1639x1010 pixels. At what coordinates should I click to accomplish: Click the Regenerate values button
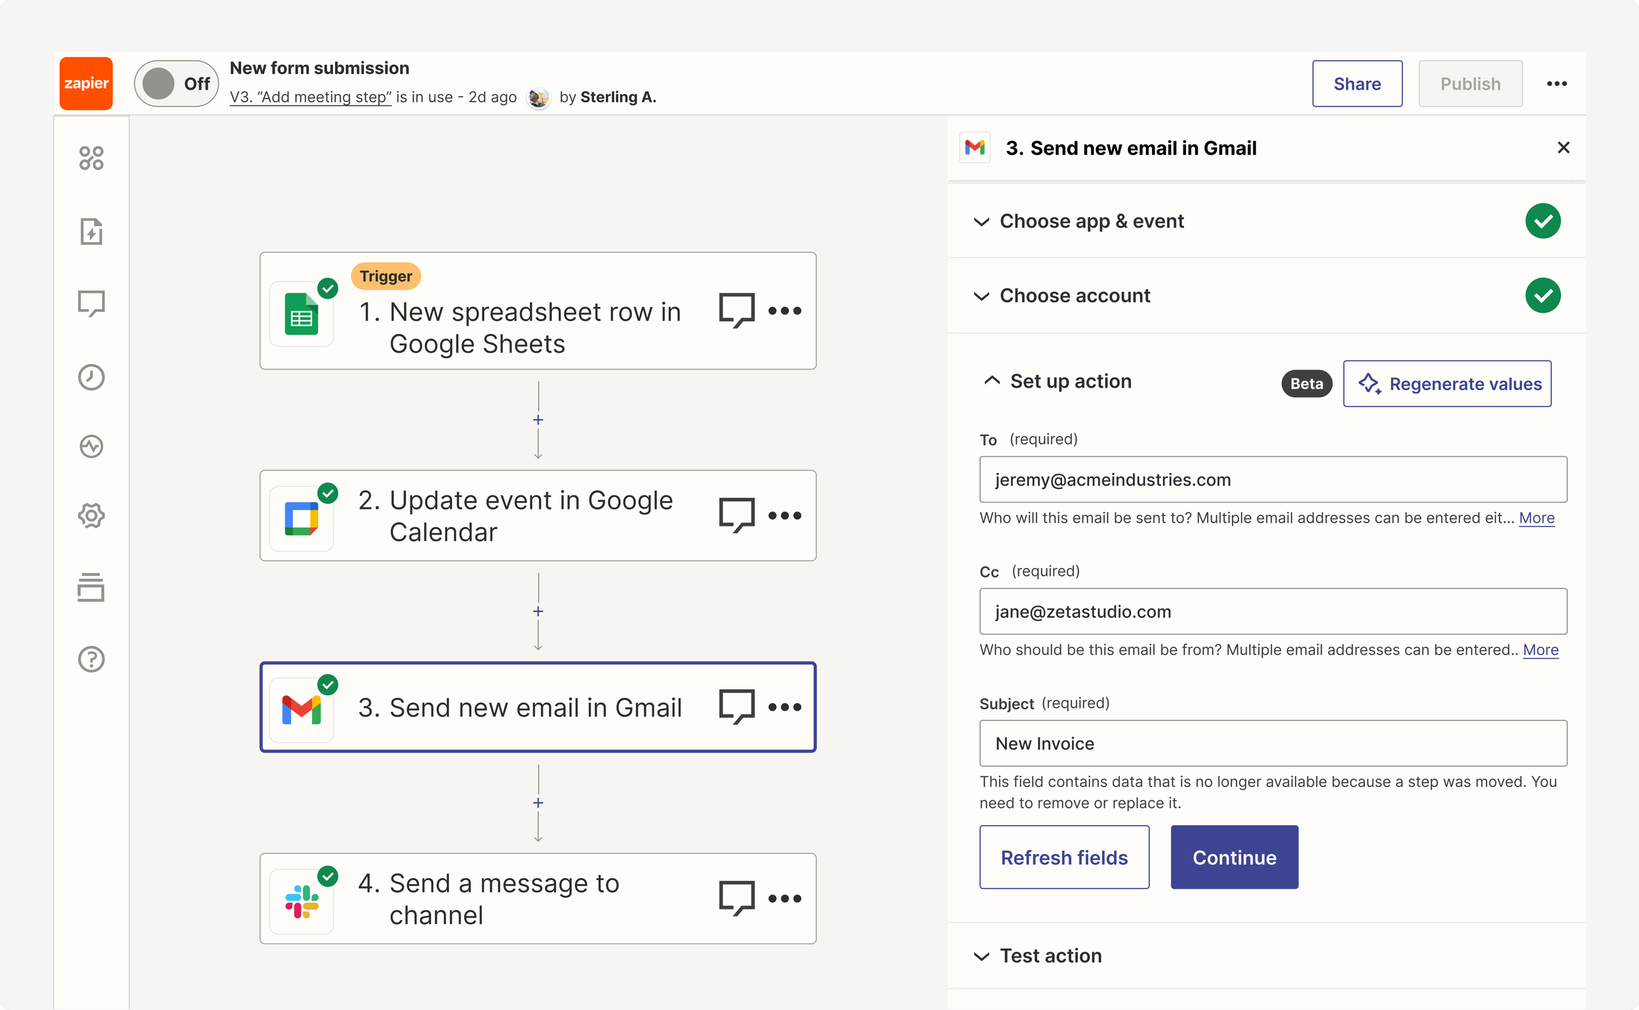coord(1447,384)
